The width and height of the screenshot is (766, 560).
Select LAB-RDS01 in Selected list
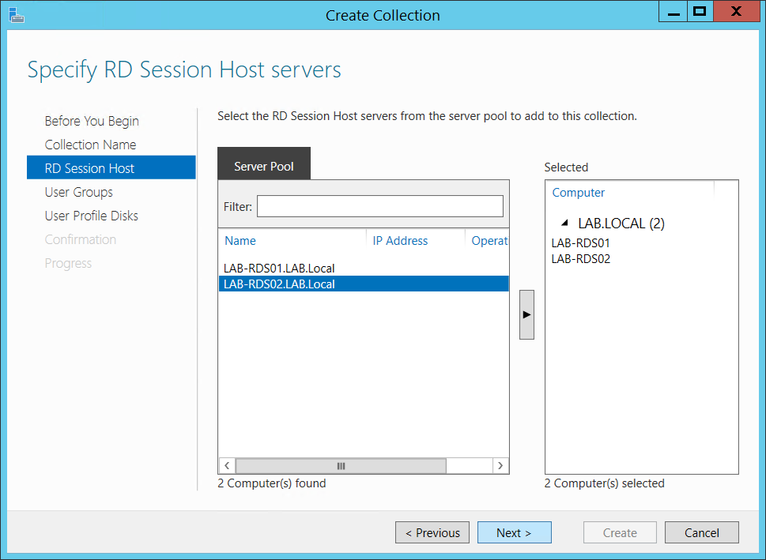click(580, 243)
